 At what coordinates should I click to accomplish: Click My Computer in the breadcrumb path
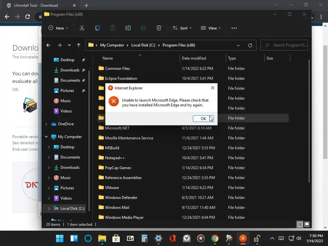[x=112, y=45]
